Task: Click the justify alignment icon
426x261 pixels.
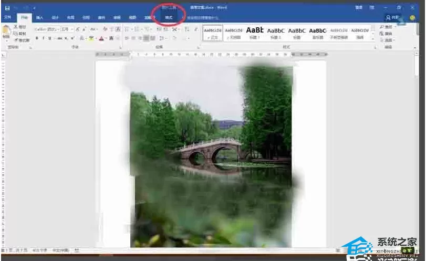Action: point(146,38)
